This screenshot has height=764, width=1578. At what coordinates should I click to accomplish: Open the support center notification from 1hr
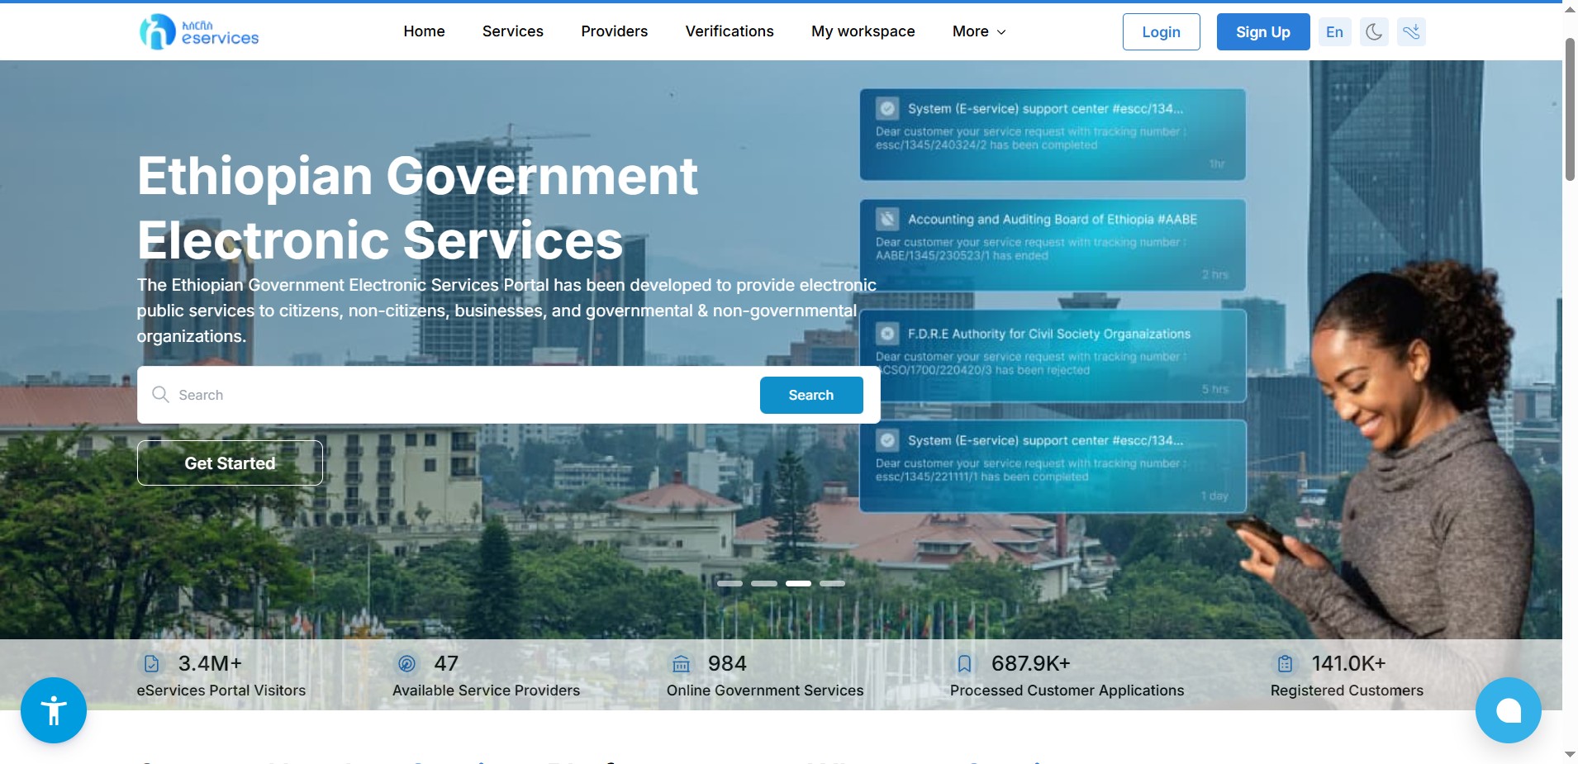point(1053,135)
